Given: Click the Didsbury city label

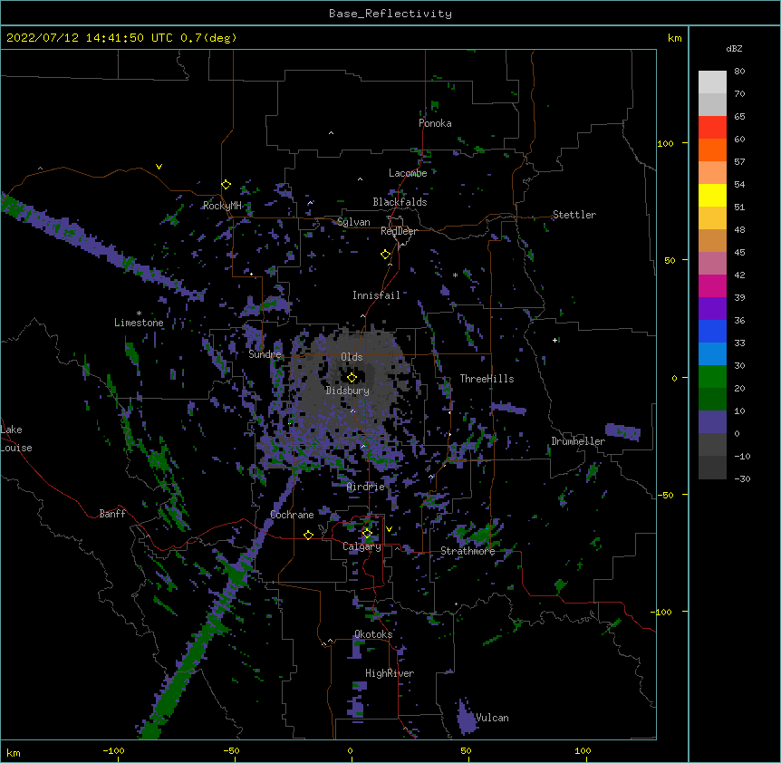Looking at the screenshot, I should coord(348,391).
